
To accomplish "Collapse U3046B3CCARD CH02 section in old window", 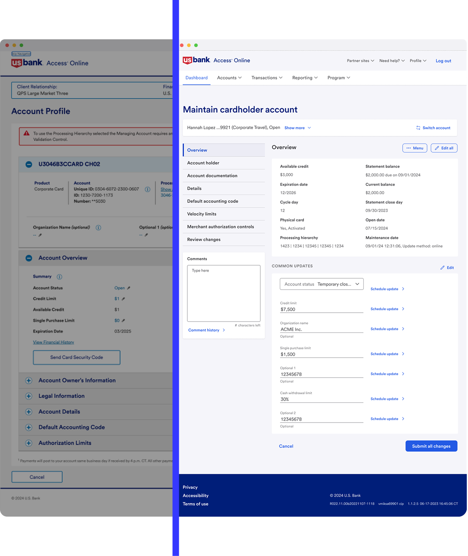I will coord(29,164).
